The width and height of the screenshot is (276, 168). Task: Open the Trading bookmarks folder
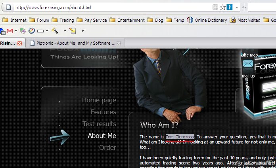click(x=63, y=20)
